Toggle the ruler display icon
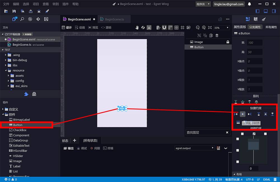Image resolution: width=280 pixels, height=182 pixels. [x=170, y=27]
